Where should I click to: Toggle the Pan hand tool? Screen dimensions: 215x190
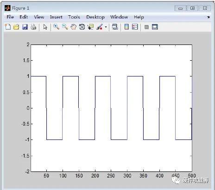pos(73,27)
